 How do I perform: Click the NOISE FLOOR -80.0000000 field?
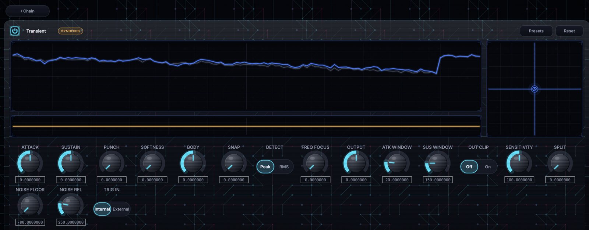tap(30, 222)
